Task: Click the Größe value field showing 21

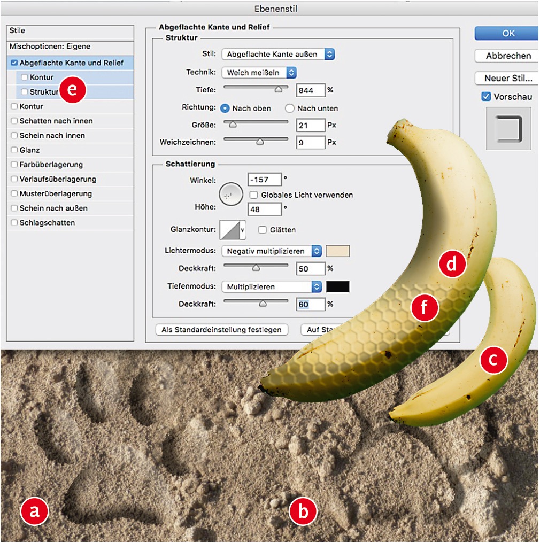Action: [x=311, y=125]
